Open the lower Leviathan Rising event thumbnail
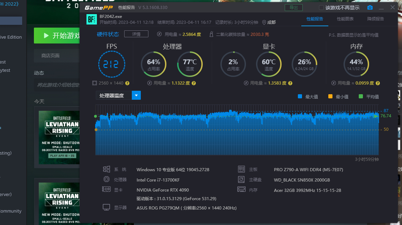 (x=59, y=204)
